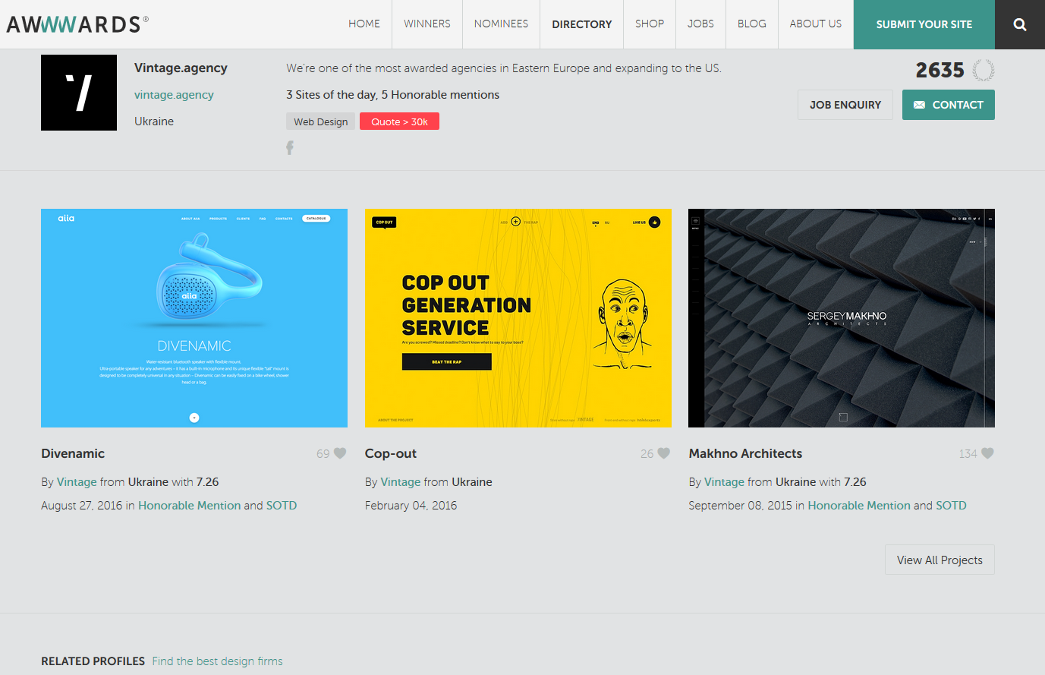
Task: Open Honorable Mention link under Makhno Architects
Action: point(859,506)
